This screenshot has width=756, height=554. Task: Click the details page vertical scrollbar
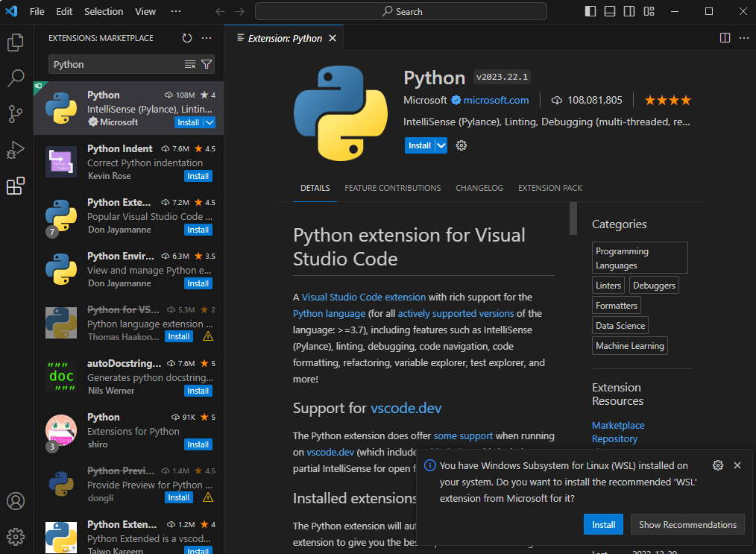pos(573,218)
